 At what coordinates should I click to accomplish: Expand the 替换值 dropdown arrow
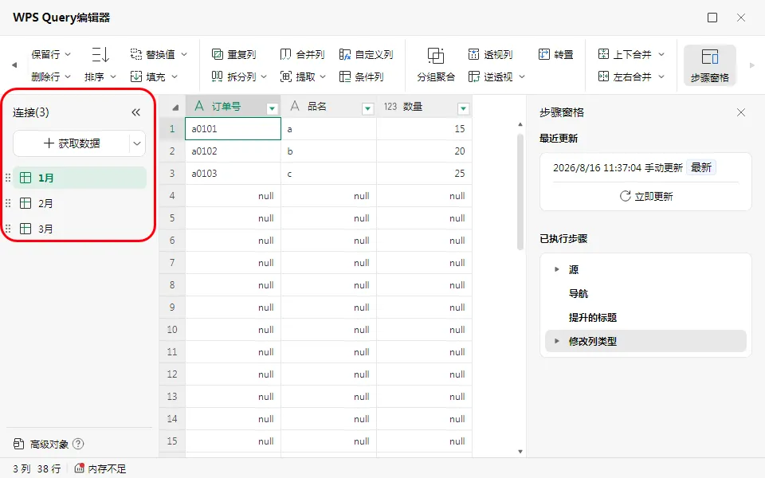click(x=184, y=54)
